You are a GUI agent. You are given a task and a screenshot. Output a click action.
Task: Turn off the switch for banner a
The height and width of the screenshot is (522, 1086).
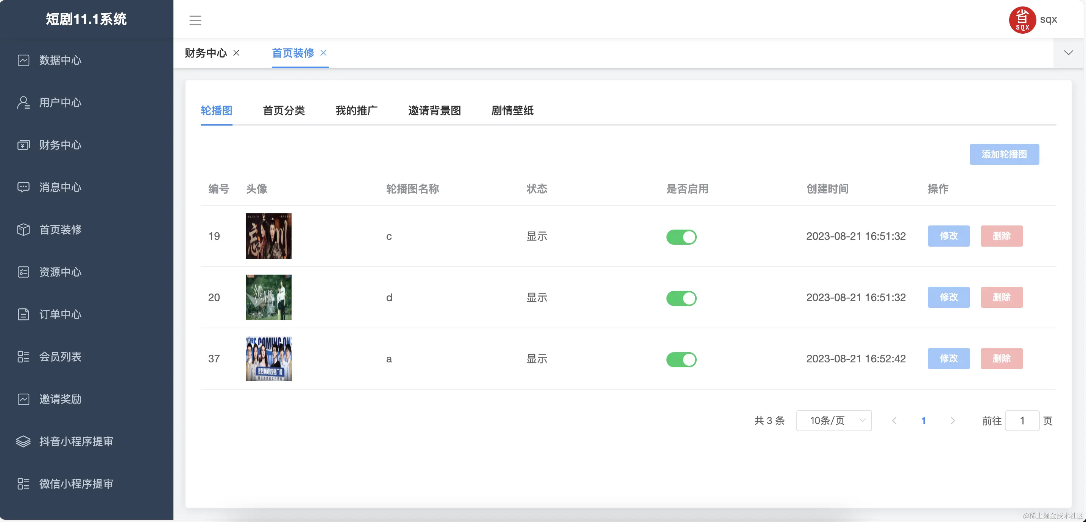[681, 359]
